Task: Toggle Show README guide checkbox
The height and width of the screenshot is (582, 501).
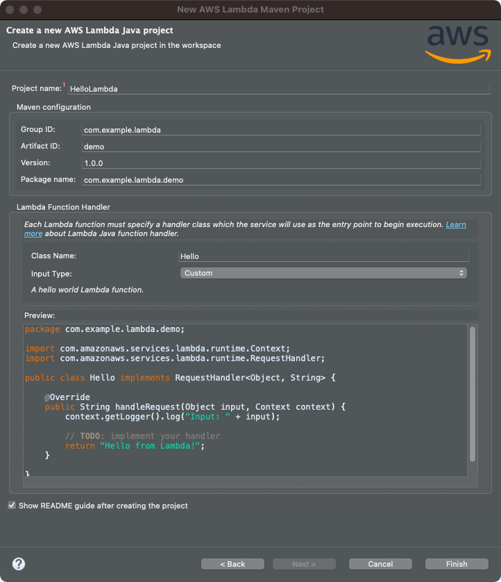Action: coord(12,505)
